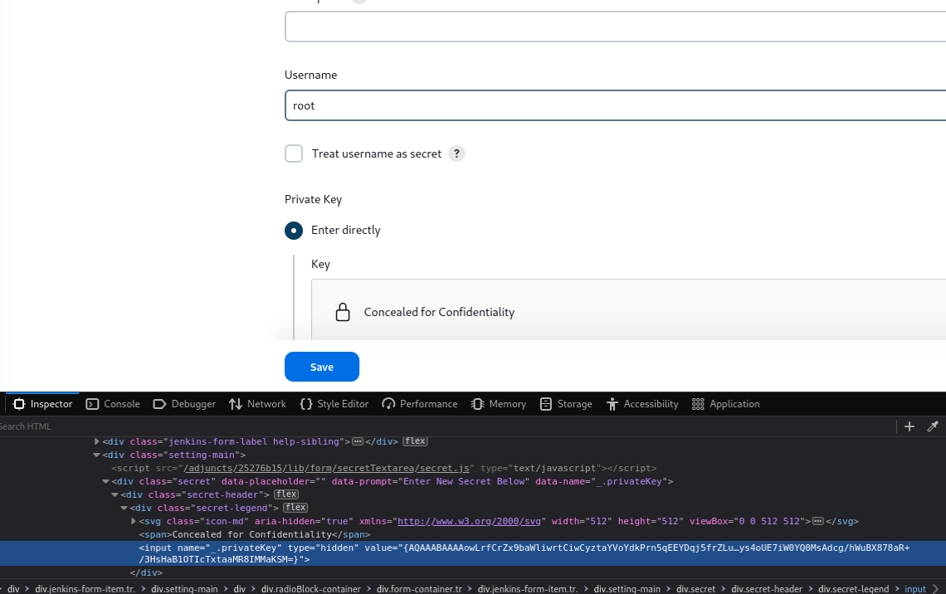Collapse the setting-main div node
This screenshot has height=594, width=946.
[x=96, y=455]
